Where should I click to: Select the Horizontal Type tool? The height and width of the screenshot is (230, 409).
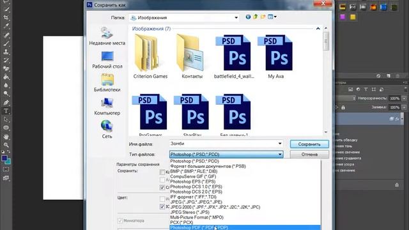(x=6, y=111)
